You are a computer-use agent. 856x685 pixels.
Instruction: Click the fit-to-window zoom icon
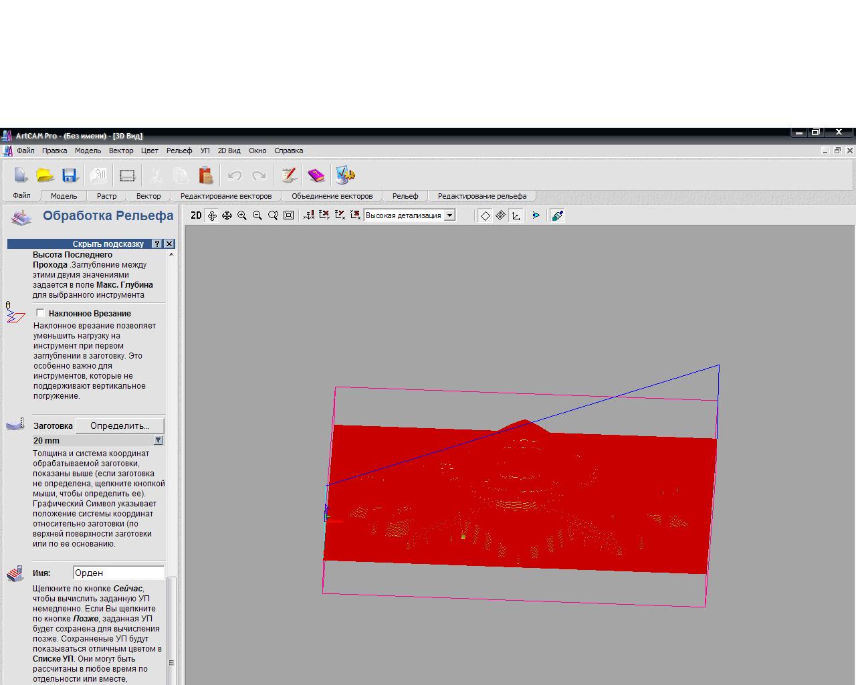pyautogui.click(x=288, y=215)
